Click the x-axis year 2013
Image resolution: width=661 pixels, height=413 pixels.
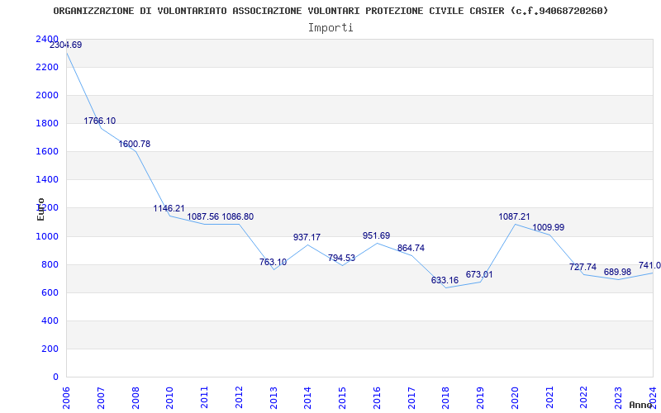coord(273,397)
